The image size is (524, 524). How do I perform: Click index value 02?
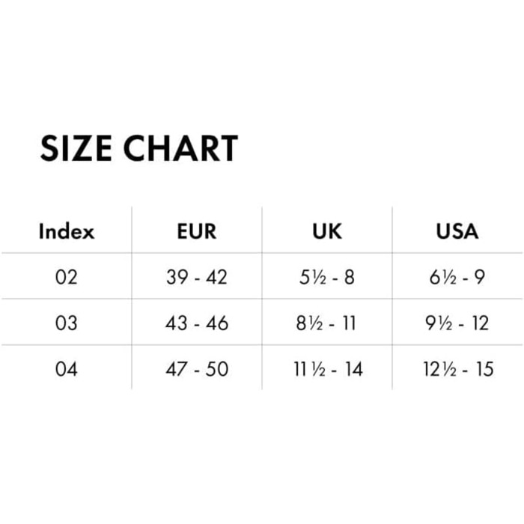click(67, 277)
